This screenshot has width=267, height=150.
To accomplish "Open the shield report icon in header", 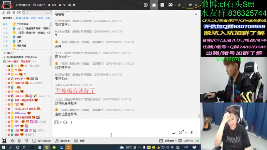I will (74, 5).
